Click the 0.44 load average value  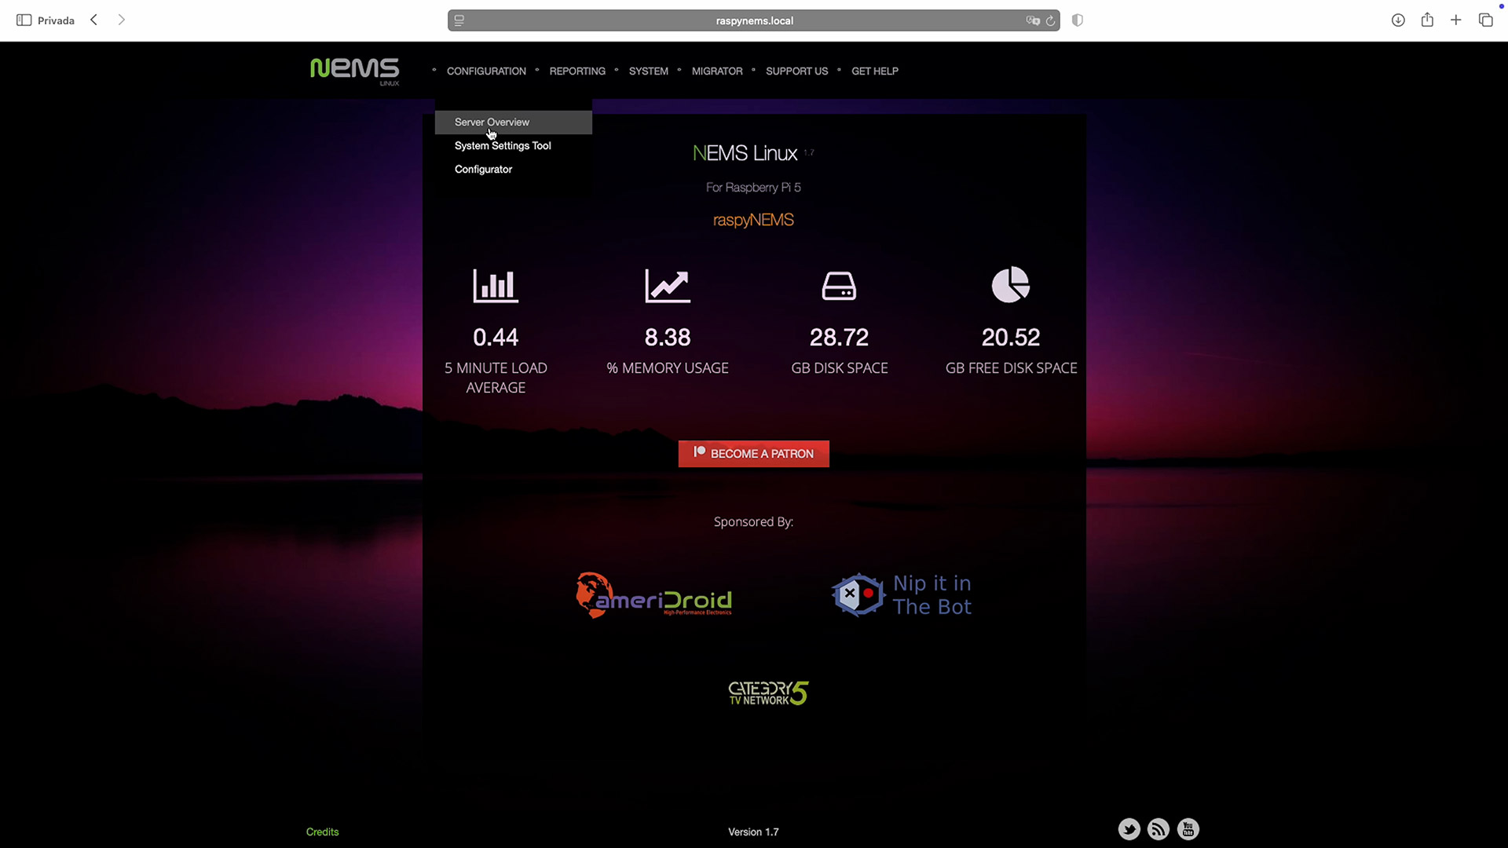point(496,338)
